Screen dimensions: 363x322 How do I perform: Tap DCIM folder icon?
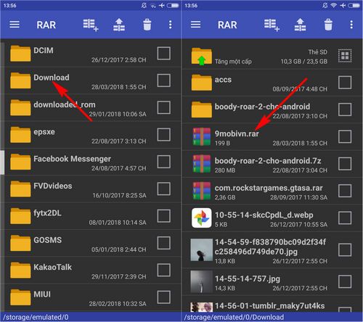20,53
